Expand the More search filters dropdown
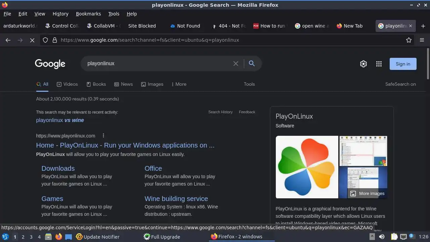430x242 pixels. pyautogui.click(x=179, y=84)
